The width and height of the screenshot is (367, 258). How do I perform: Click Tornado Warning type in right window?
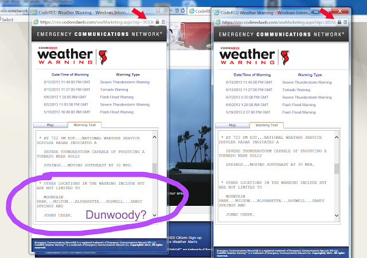[x=296, y=89]
